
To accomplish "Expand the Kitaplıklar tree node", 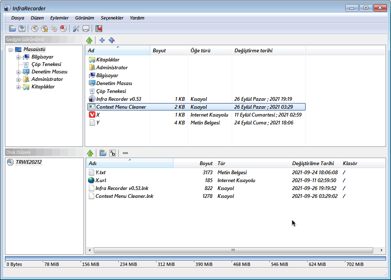I will (18, 87).
